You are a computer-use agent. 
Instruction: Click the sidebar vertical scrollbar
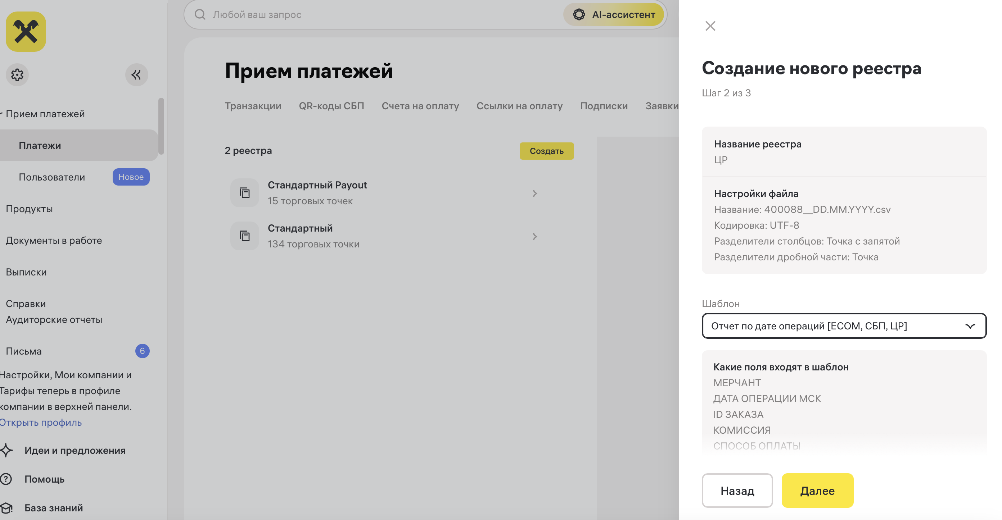click(x=161, y=126)
